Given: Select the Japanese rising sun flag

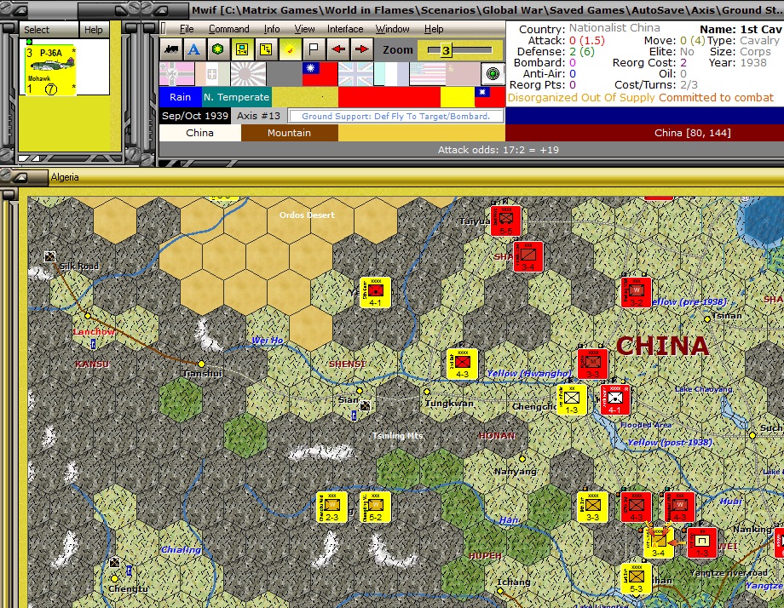Looking at the screenshot, I should pos(249,74).
